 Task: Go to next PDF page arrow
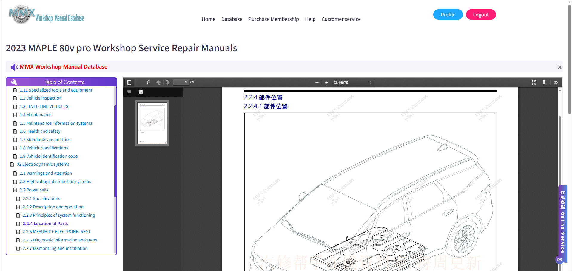click(168, 83)
